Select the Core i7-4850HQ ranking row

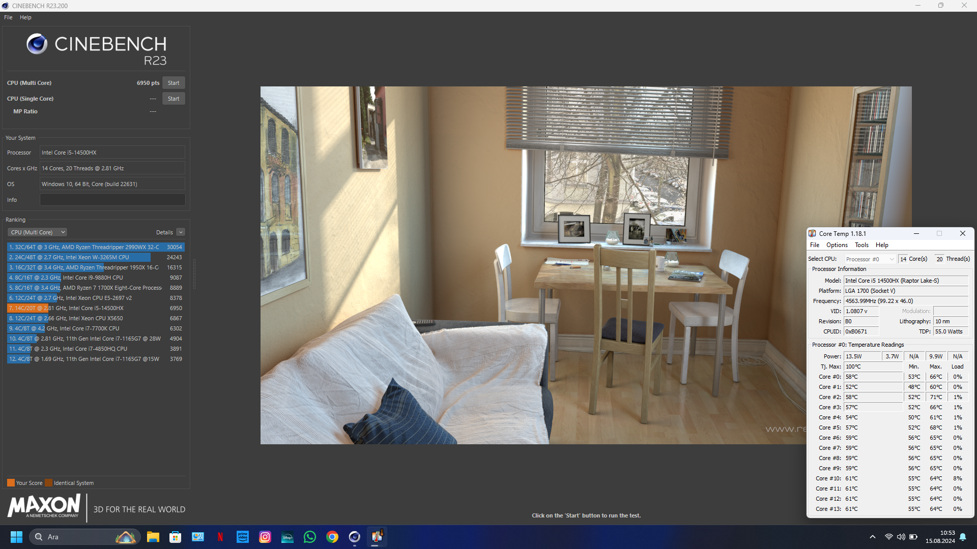(x=96, y=349)
